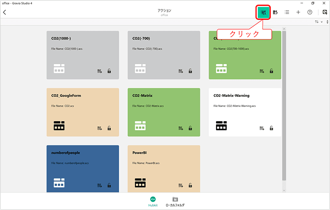Image resolution: width=330 pixels, height=210 pixels.
Task: Click the export icon on CO2(-700) card
Action: pyautogui.click(x=181, y=71)
